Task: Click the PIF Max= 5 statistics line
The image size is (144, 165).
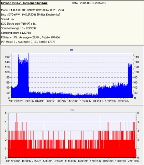Action: 28,42
